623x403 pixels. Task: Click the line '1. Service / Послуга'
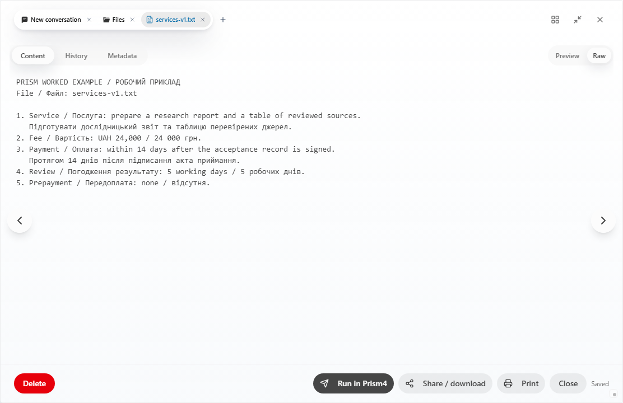188,115
